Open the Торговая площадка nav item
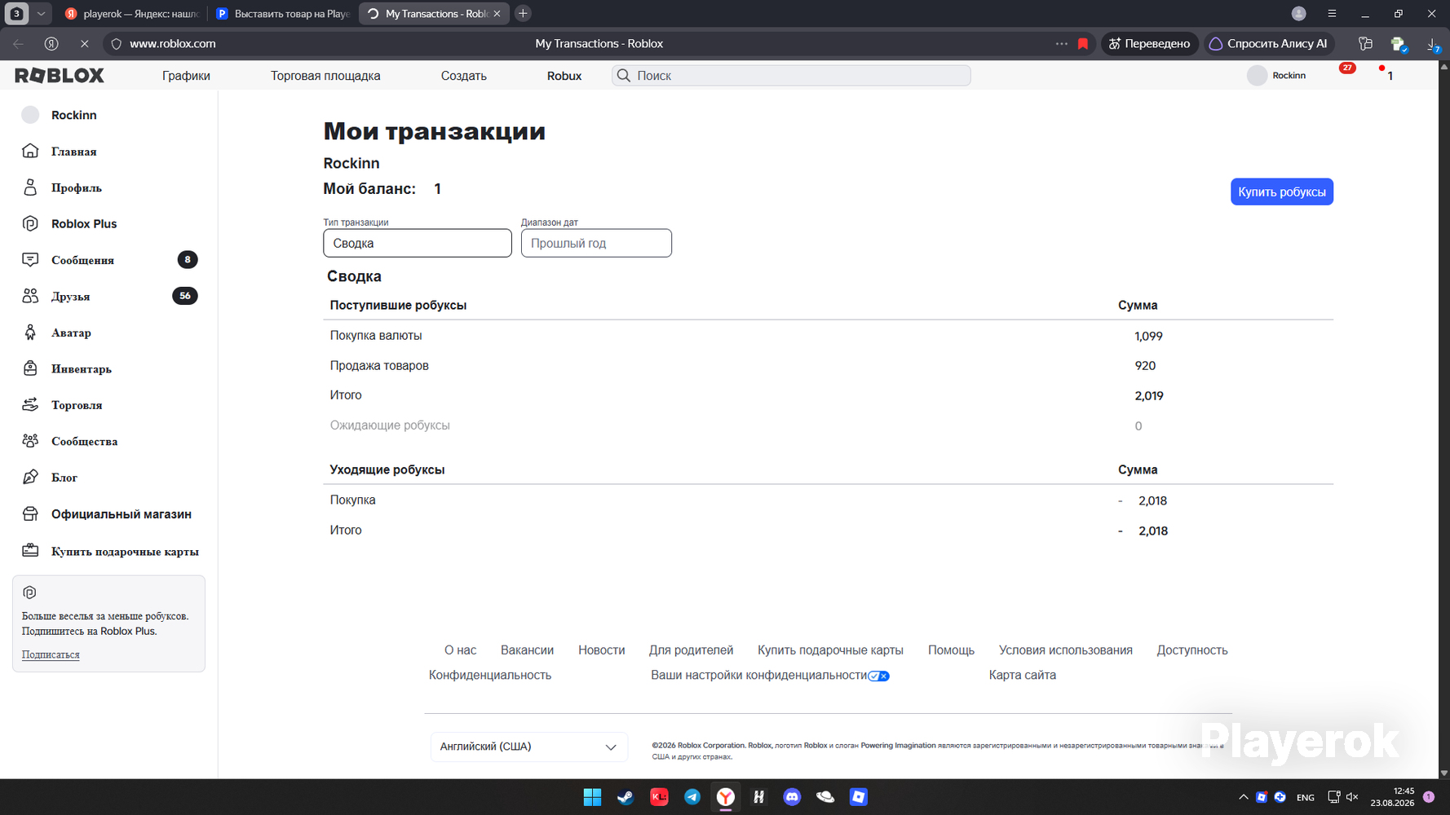The width and height of the screenshot is (1450, 815). (x=325, y=76)
